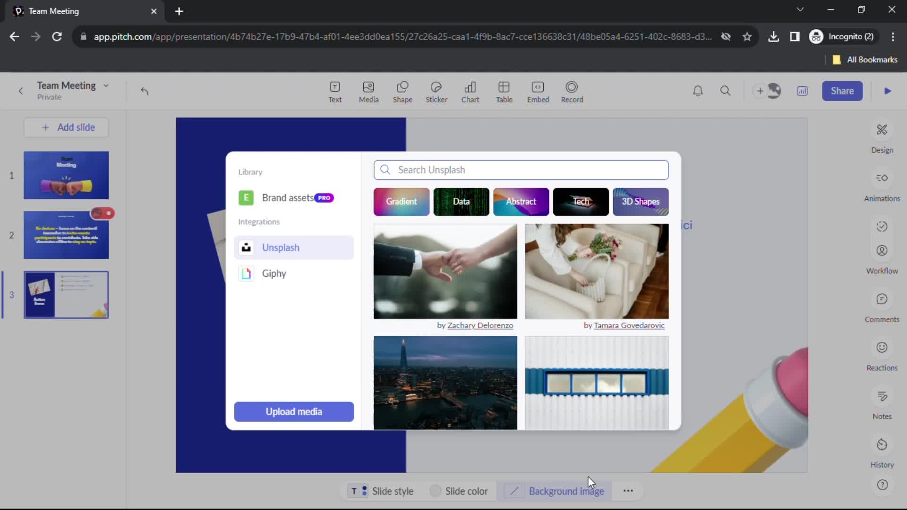Image resolution: width=907 pixels, height=510 pixels.
Task: Toggle Unsplash integration in library
Action: click(x=293, y=247)
